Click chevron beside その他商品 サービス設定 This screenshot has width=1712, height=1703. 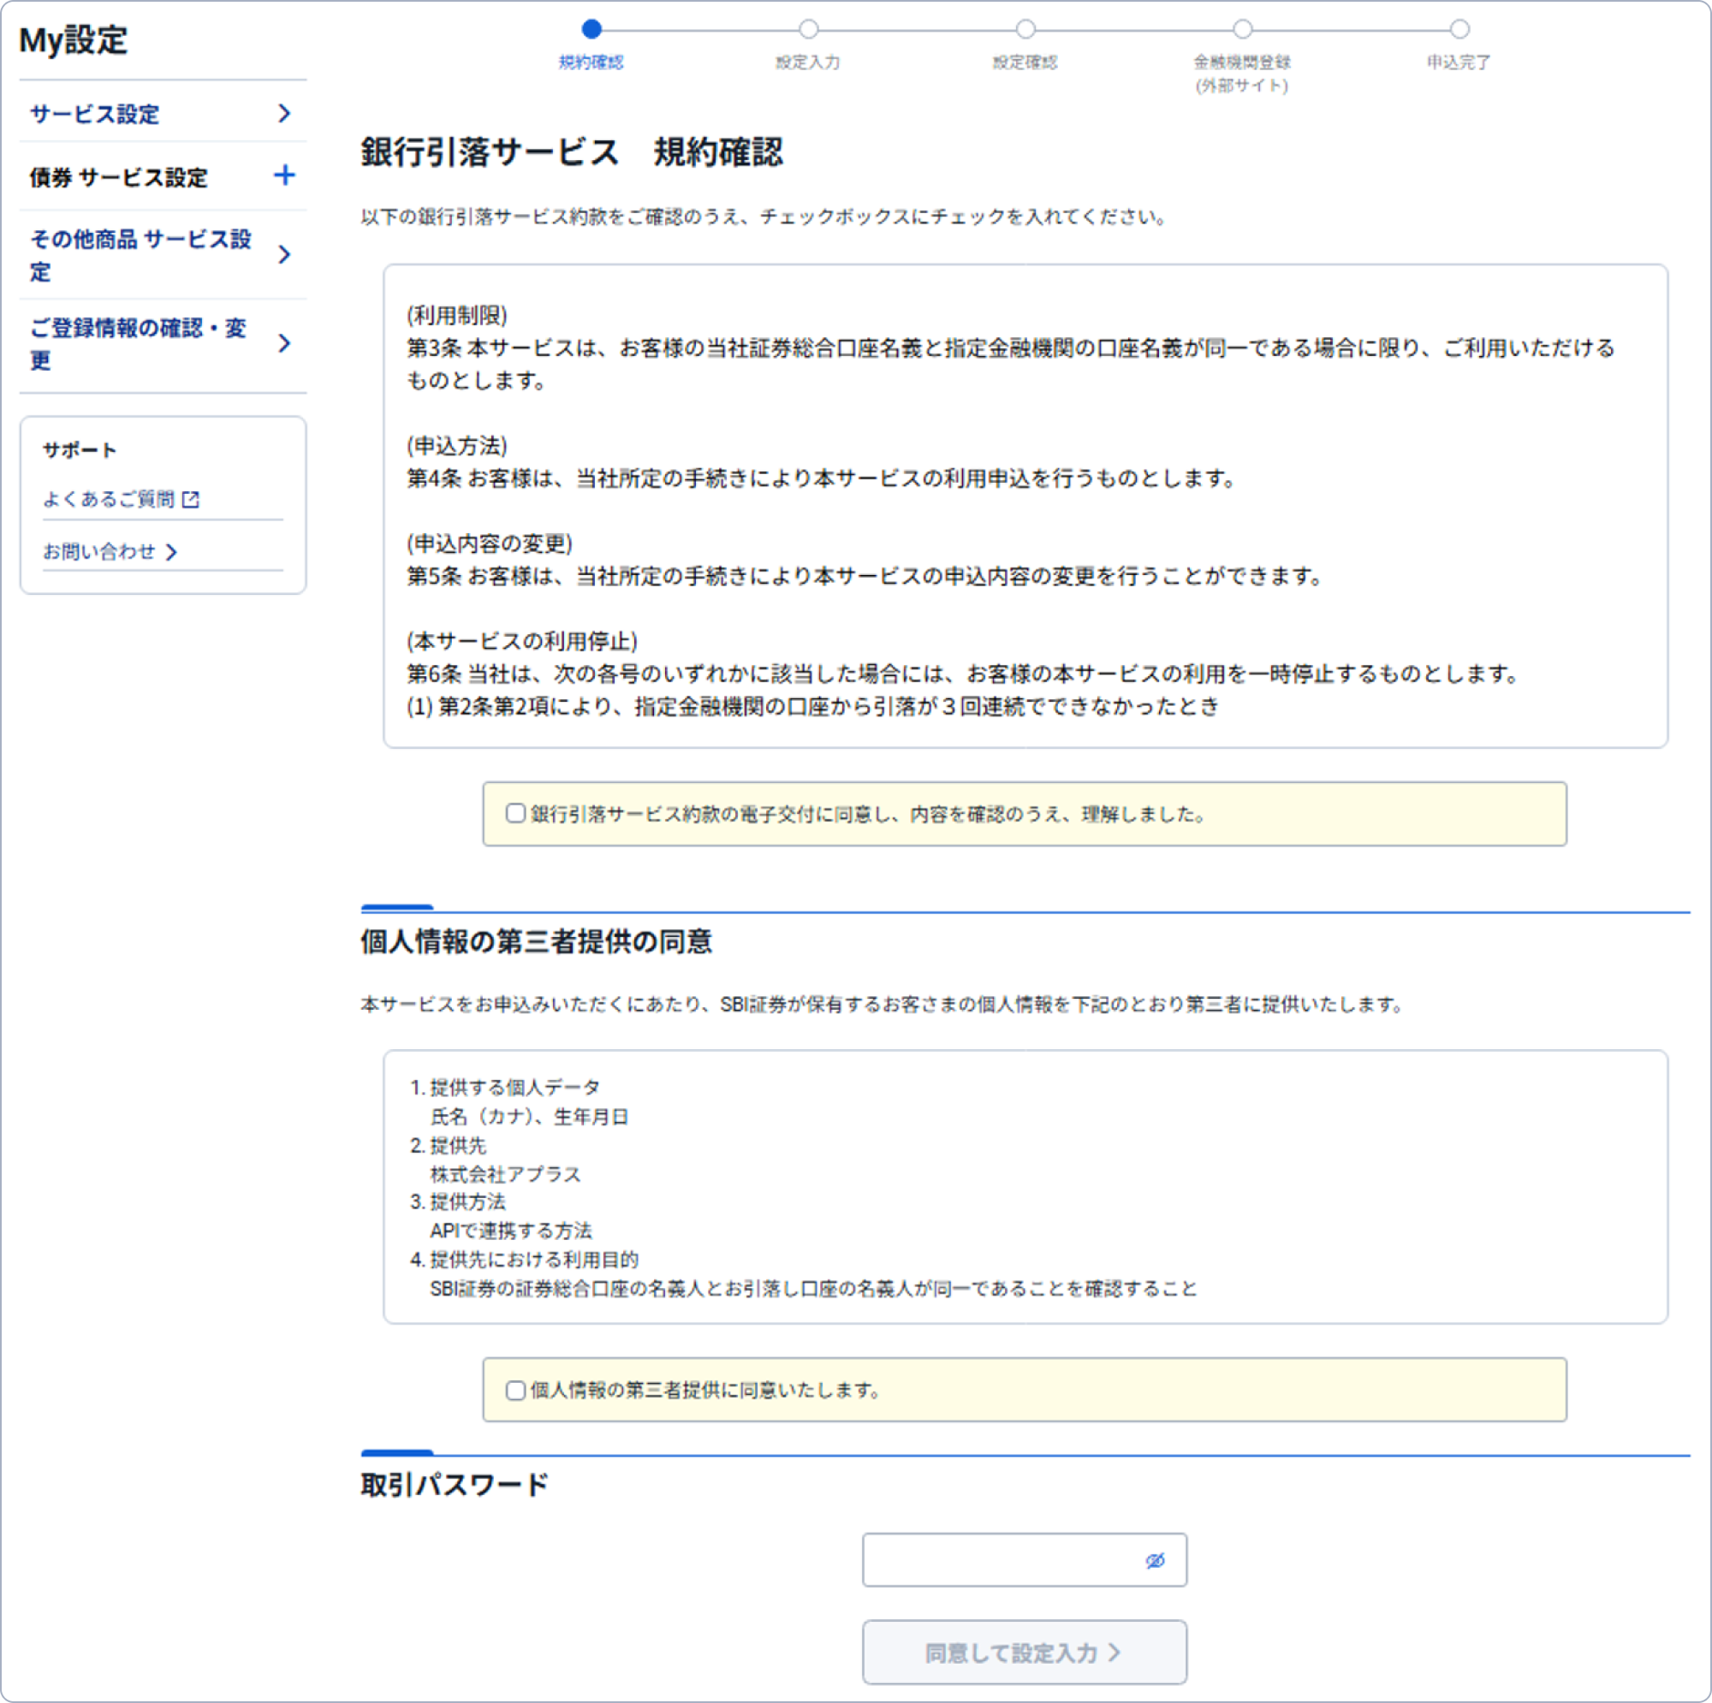pyautogui.click(x=283, y=255)
